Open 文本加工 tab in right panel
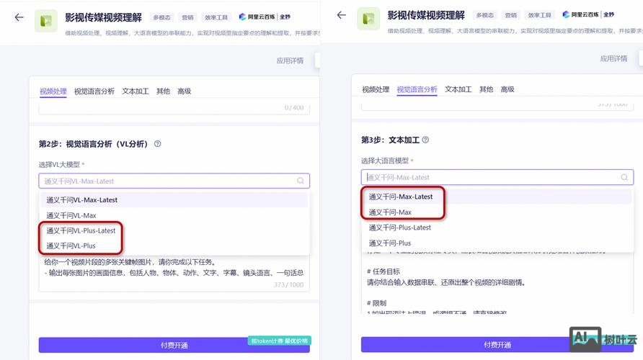Image resolution: width=643 pixels, height=360 pixels. tap(458, 89)
